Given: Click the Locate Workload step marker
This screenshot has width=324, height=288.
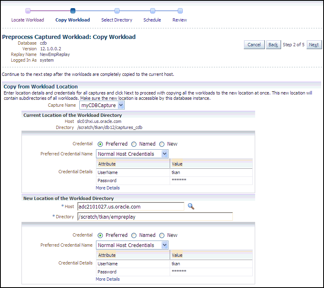Looking at the screenshot, I should click(x=28, y=11).
